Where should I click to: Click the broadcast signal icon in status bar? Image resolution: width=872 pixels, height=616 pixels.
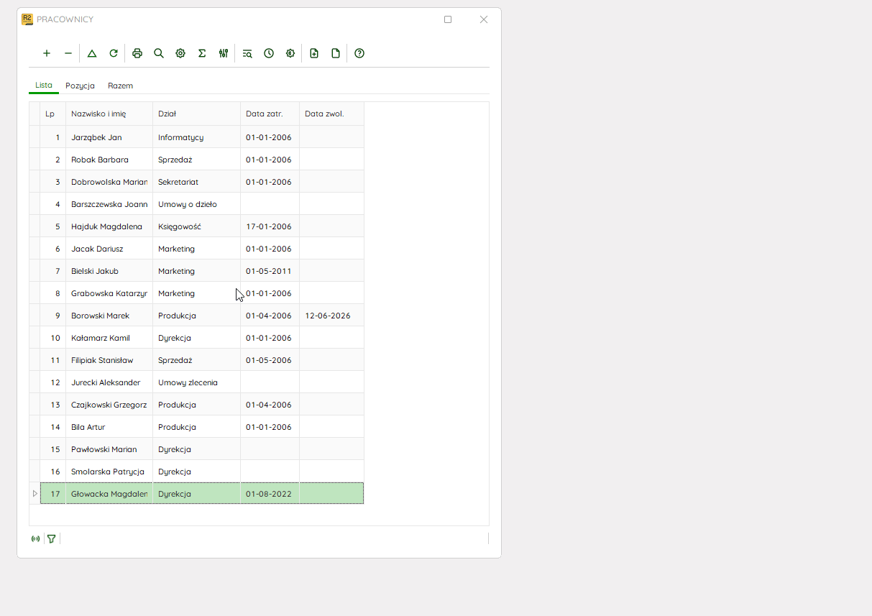point(35,538)
